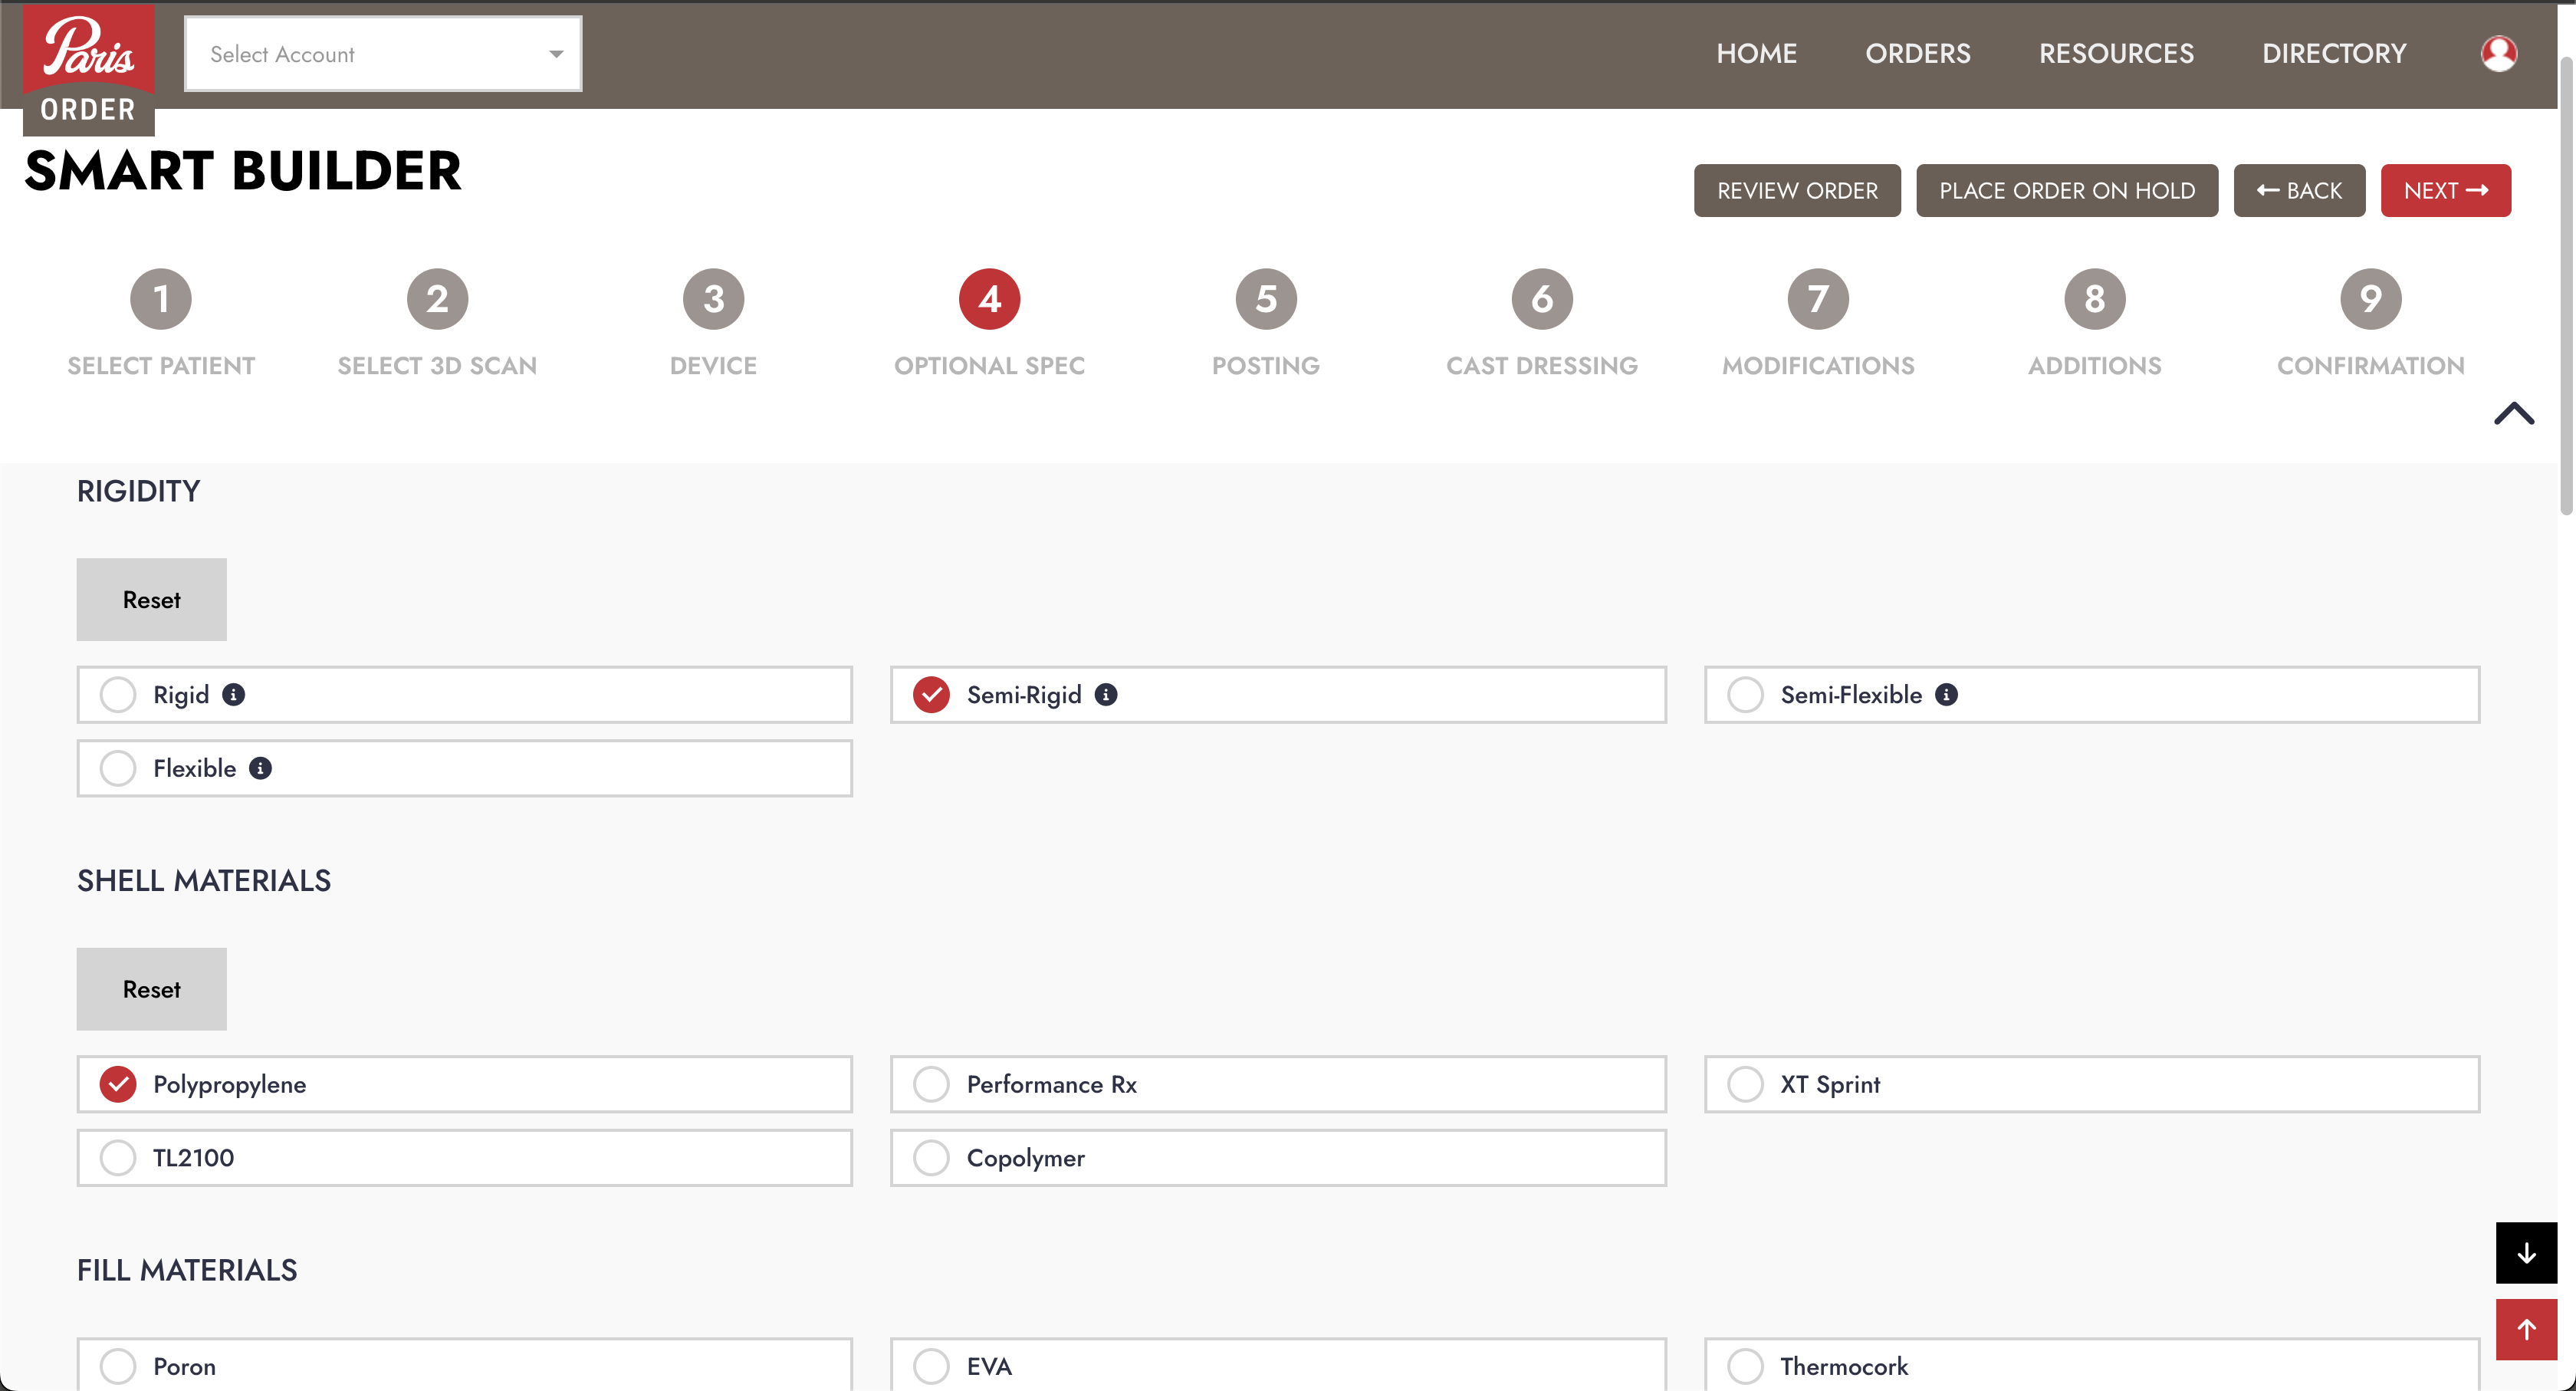Image resolution: width=2576 pixels, height=1391 pixels.
Task: Click the Flexible info icon
Action: click(x=260, y=768)
